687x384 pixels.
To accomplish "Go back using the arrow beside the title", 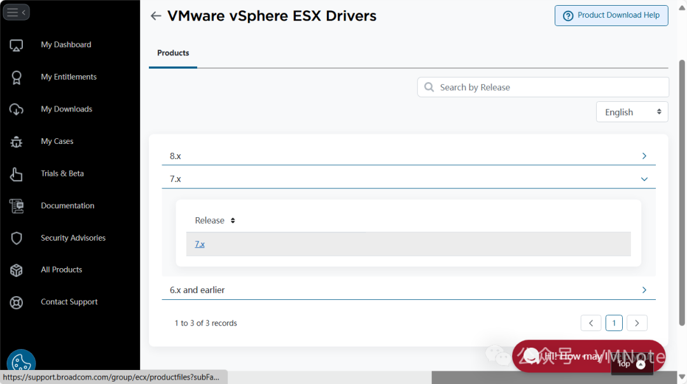I will [156, 16].
